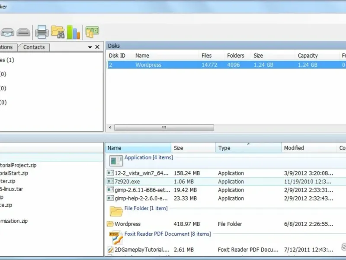Click the Application group icon

coord(116,161)
